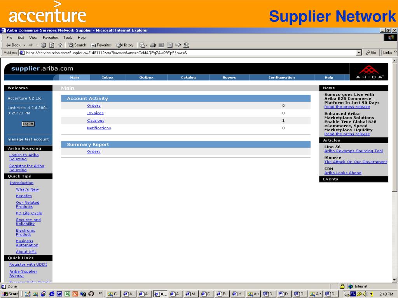This screenshot has height=298, width=398.
Task: Click the page scroll down arrow
Action: [394, 280]
